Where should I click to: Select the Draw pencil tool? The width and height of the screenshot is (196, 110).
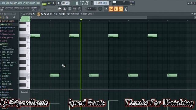tap(39, 14)
